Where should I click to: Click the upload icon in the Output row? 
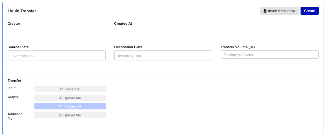60,98
